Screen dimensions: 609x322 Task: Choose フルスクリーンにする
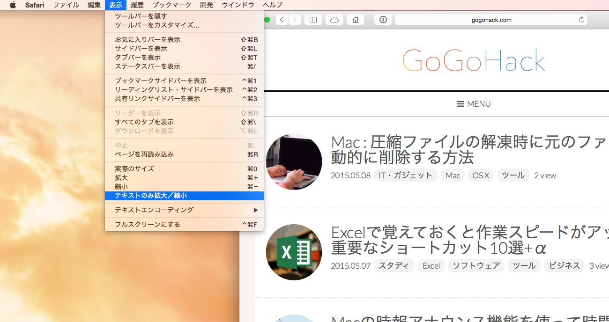tap(185, 225)
